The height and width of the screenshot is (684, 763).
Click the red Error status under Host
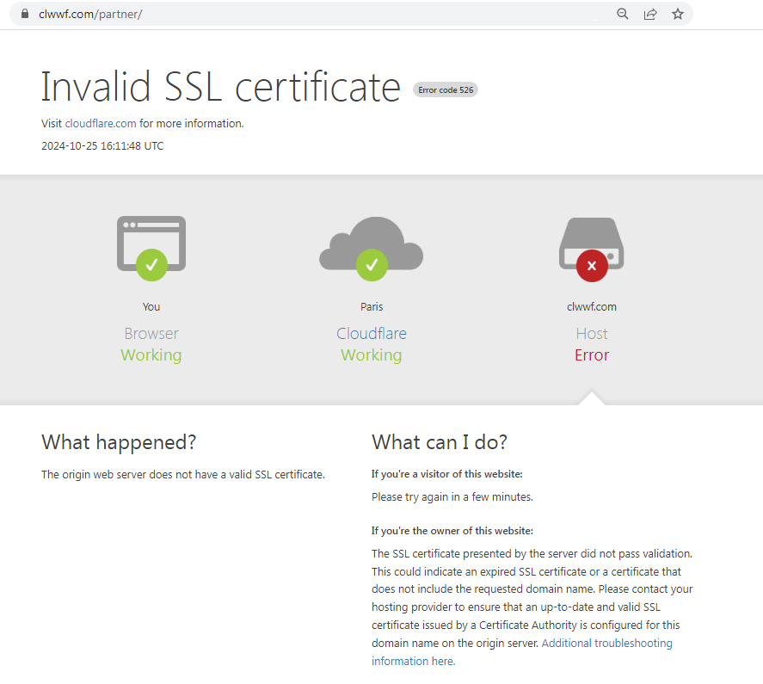(x=592, y=355)
